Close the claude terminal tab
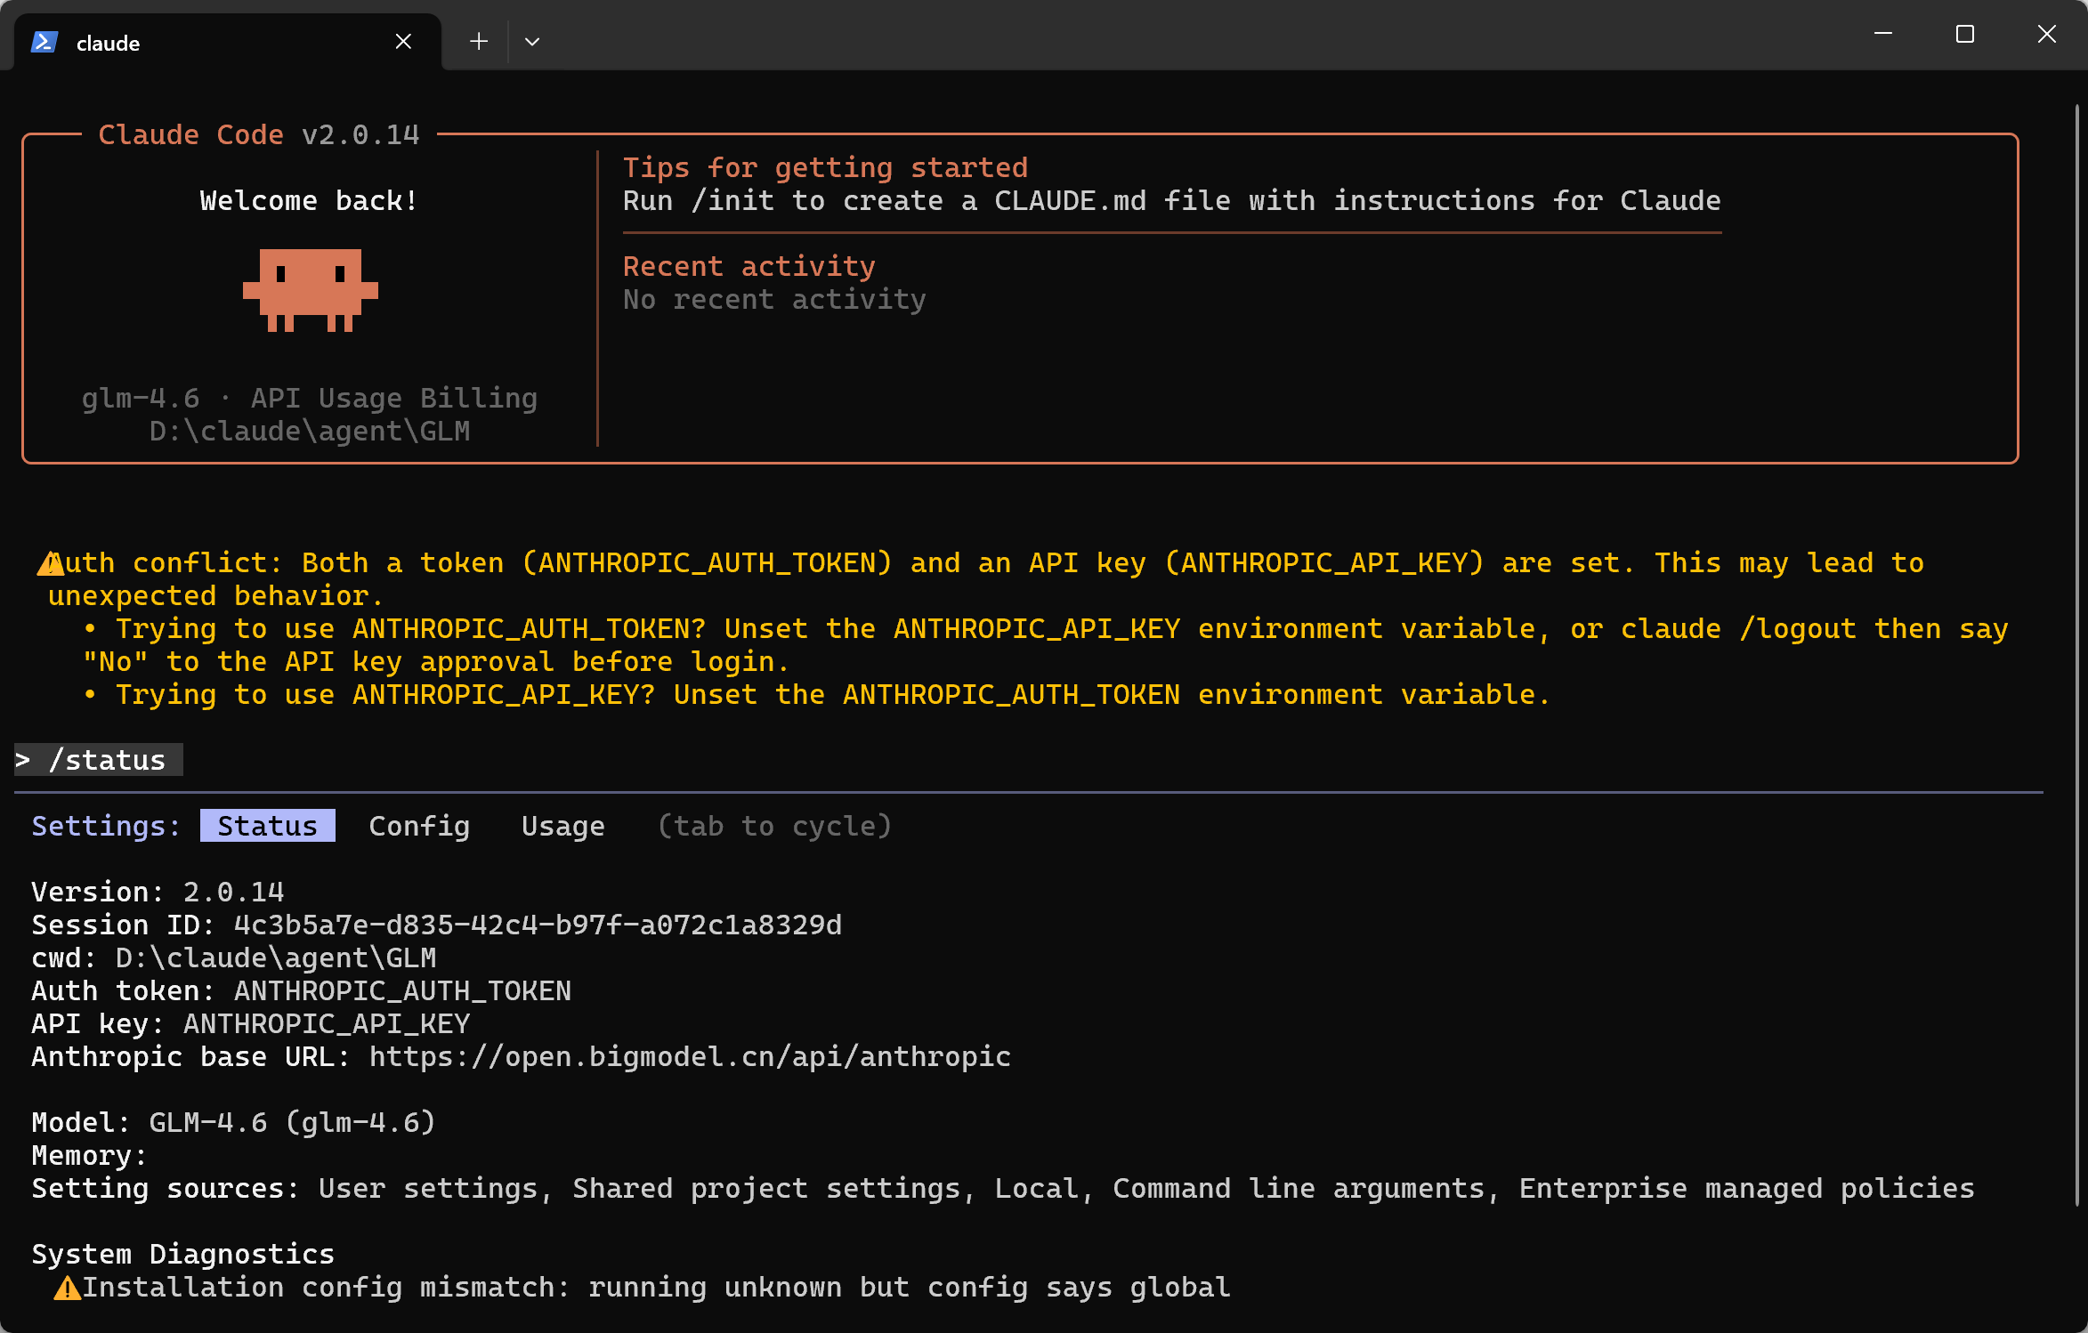Screen dimensions: 2088x1333 click(403, 42)
